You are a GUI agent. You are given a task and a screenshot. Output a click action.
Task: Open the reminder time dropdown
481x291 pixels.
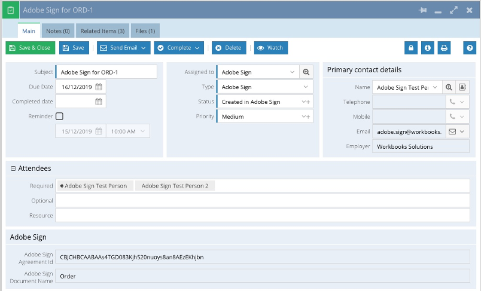(142, 131)
